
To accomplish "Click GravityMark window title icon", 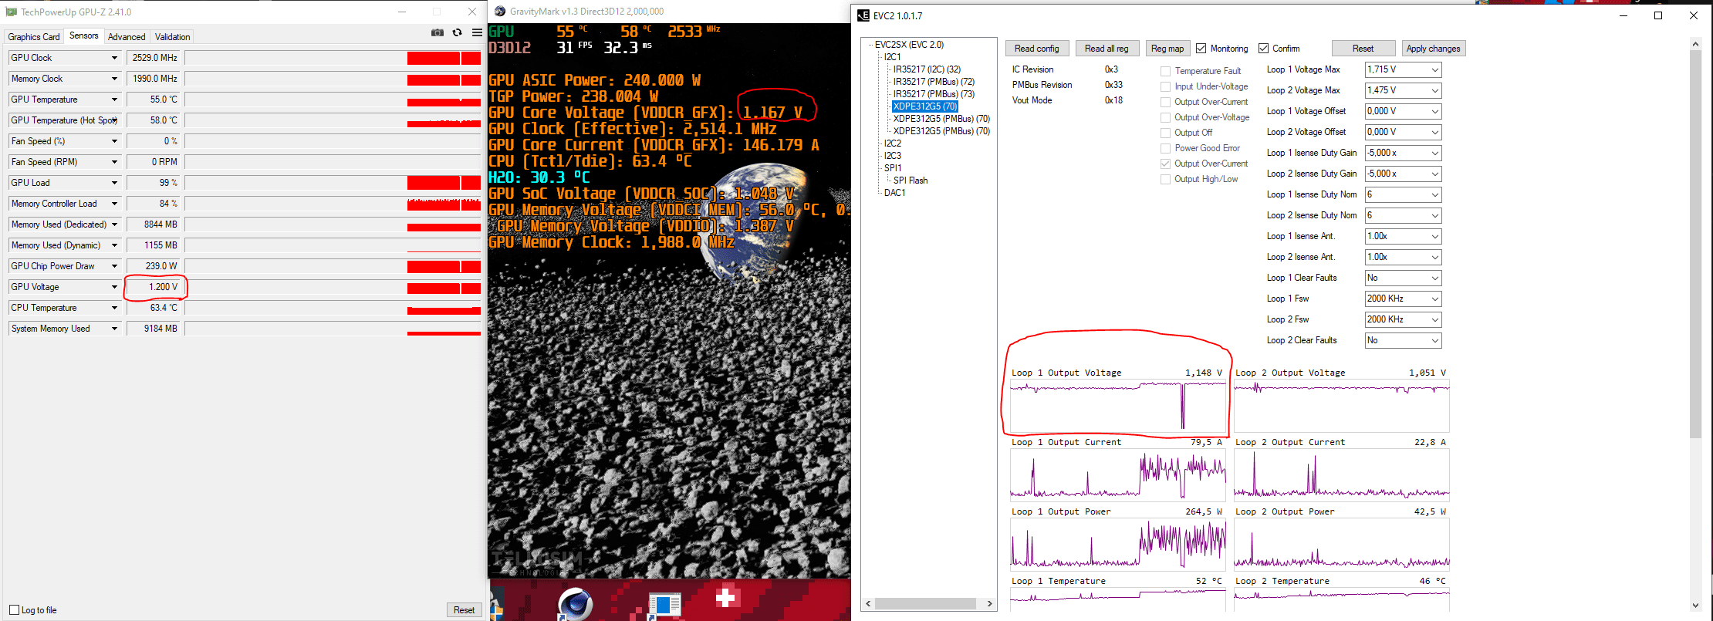I will click(x=499, y=12).
